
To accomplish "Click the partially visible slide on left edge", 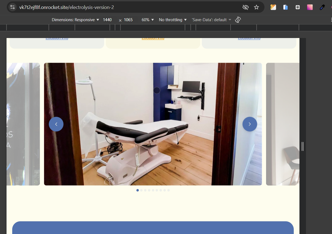I will (23, 124).
